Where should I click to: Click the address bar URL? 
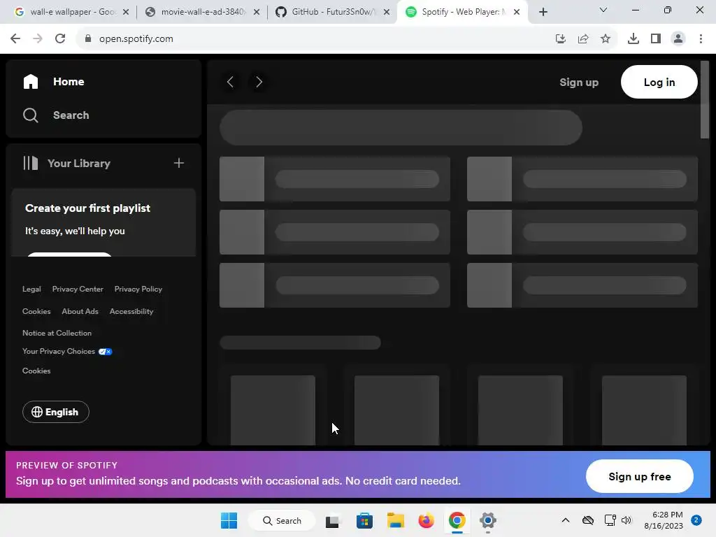click(x=136, y=39)
